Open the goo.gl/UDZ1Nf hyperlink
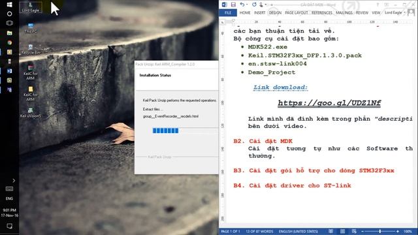 pos(329,103)
